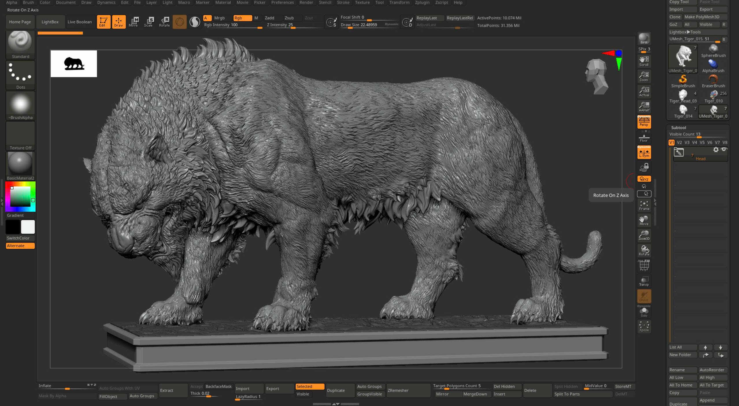Toggle Head subtool eye visibility
This screenshot has width=739, height=406.
point(724,150)
